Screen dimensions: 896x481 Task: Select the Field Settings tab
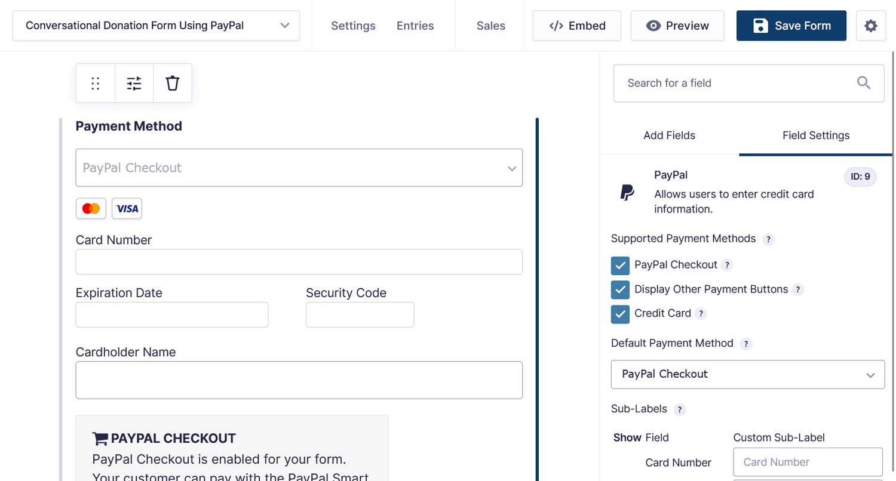click(816, 135)
